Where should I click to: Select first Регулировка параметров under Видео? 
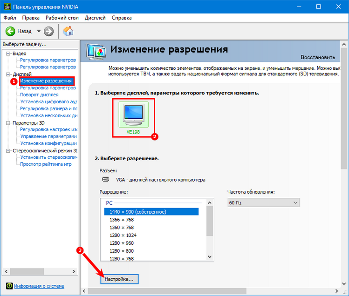[x=48, y=60]
